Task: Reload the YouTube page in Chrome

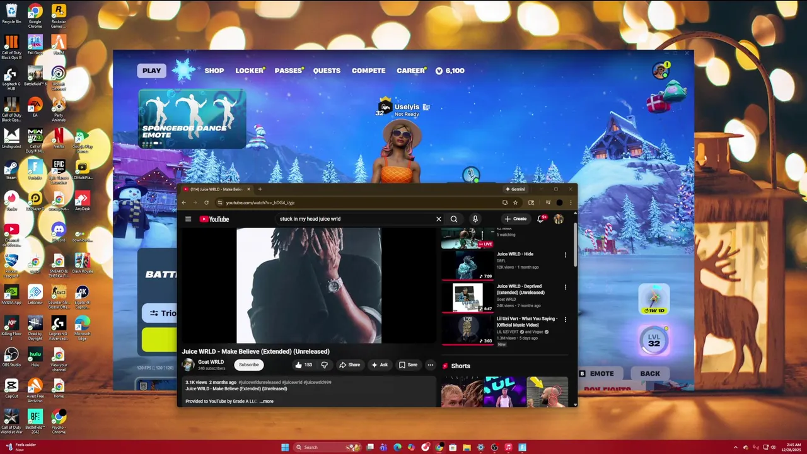Action: (x=206, y=202)
